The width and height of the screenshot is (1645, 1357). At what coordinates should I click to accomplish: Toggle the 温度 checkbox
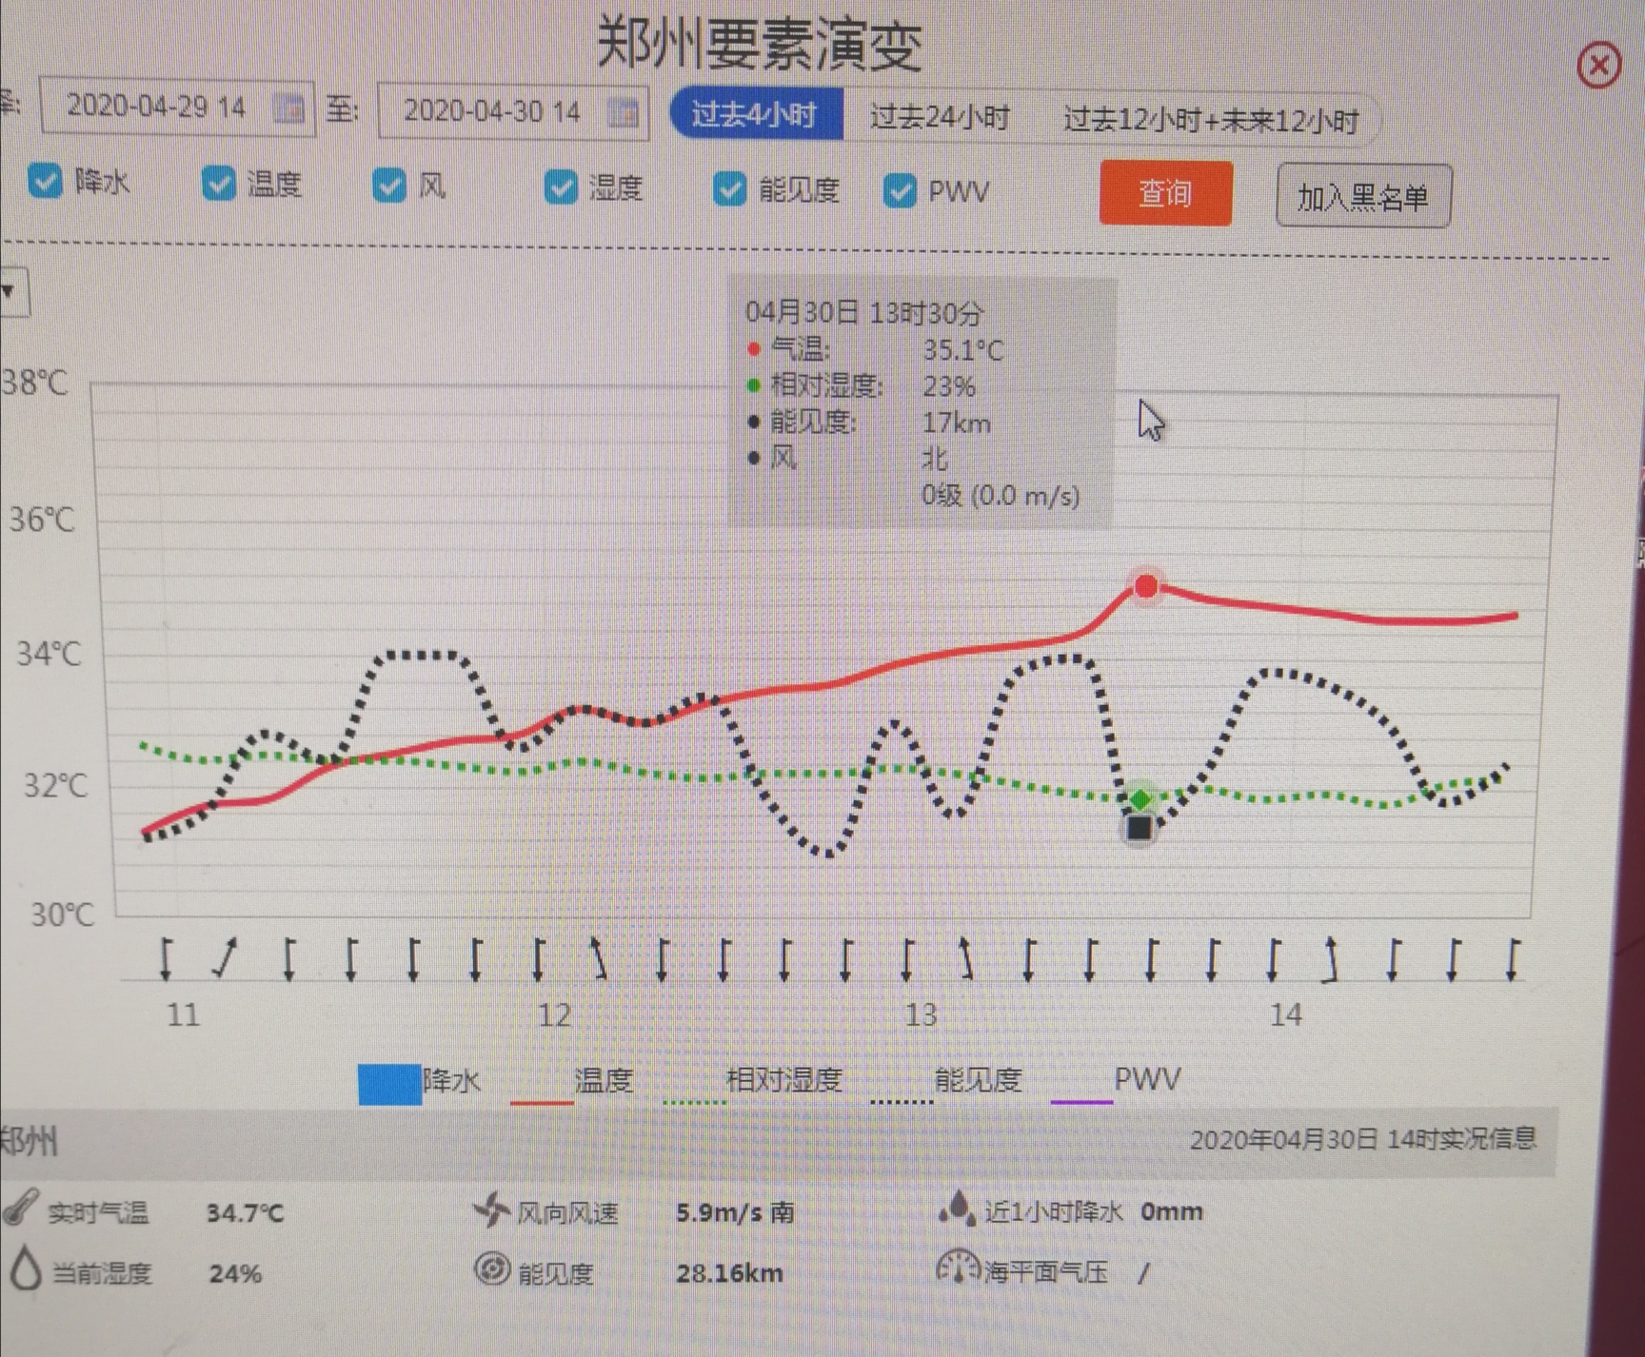click(218, 183)
